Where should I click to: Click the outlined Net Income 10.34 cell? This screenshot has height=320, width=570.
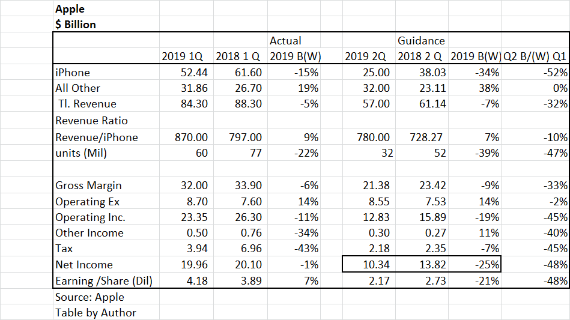click(x=369, y=264)
